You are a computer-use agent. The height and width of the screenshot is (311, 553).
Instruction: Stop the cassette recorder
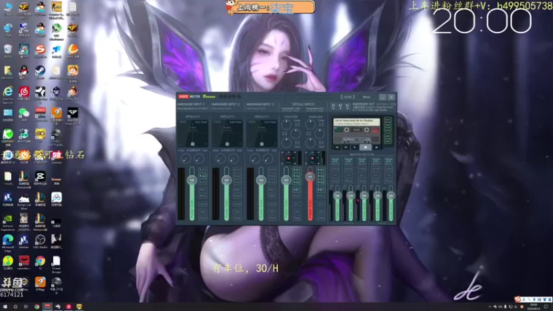tap(366, 147)
